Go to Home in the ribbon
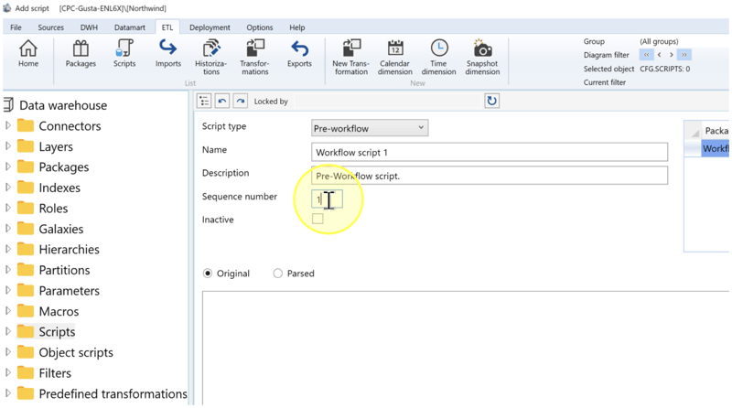The width and height of the screenshot is (732, 408). point(28,54)
